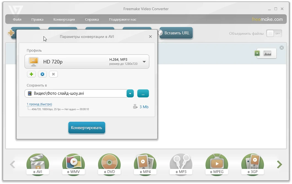Open the save path history dropdown
292x184 pixels.
click(130, 93)
